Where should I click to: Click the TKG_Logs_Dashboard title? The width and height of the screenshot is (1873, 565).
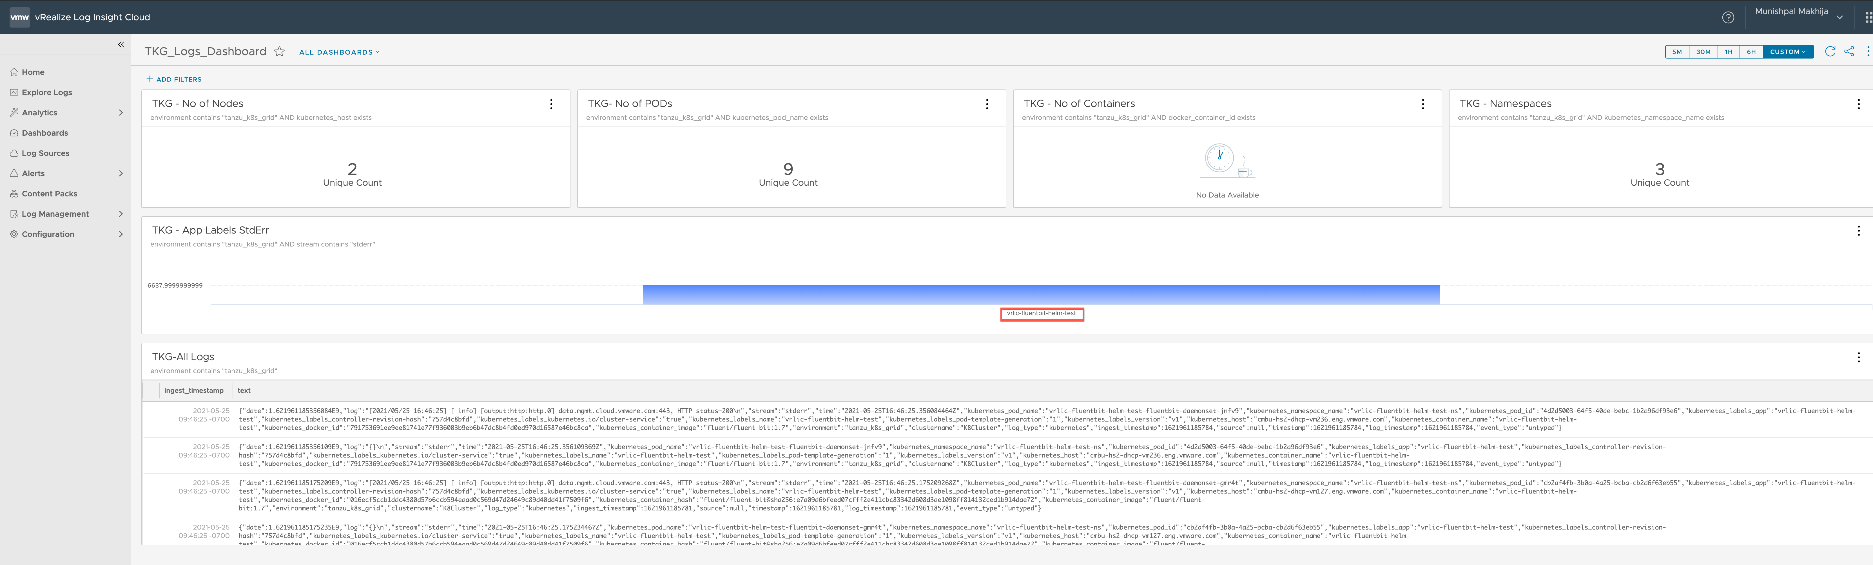tap(206, 51)
